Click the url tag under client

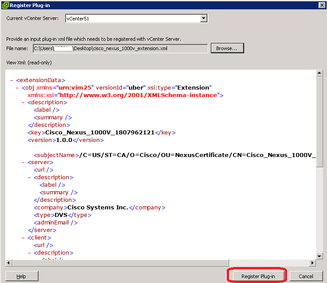[43, 245]
